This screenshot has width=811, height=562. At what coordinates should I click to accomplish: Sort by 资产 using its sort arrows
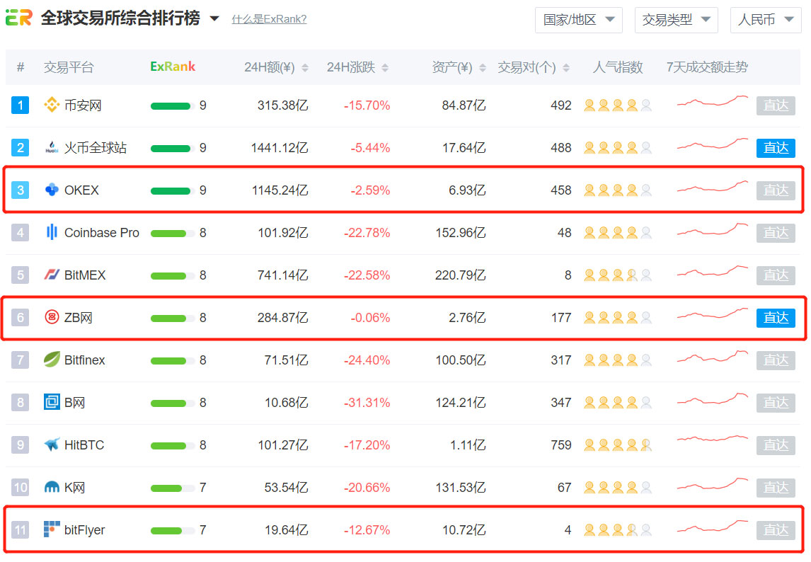coord(483,68)
